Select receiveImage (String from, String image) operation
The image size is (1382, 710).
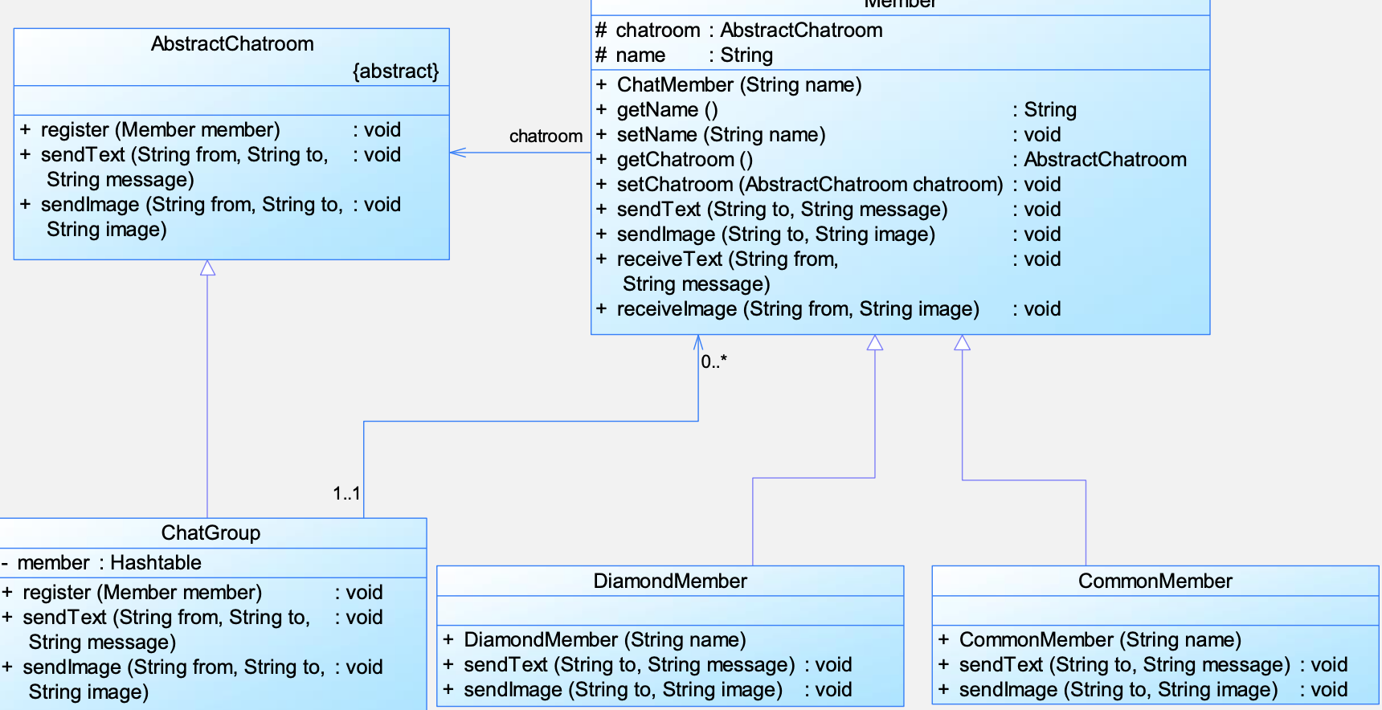coord(828,309)
